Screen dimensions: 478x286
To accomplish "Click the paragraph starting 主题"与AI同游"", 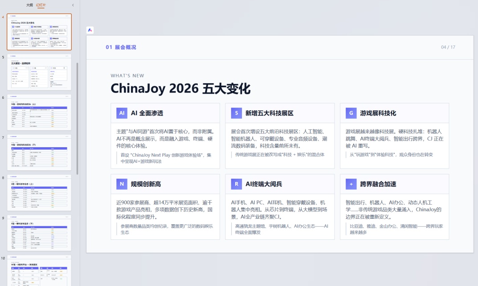I will (x=165, y=139).
